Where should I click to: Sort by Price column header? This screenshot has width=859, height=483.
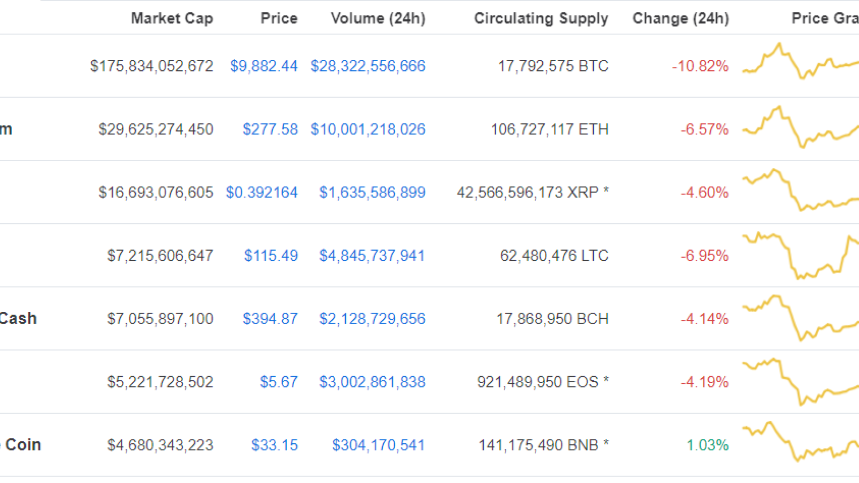pos(279,18)
